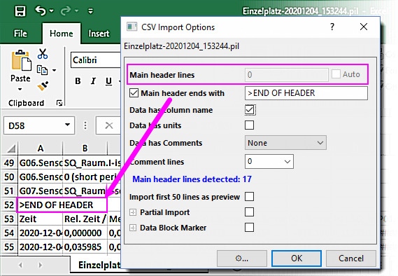Screen dimensions: 398x276
Task: Click the >END OF HEADER text field
Action: [x=306, y=93]
